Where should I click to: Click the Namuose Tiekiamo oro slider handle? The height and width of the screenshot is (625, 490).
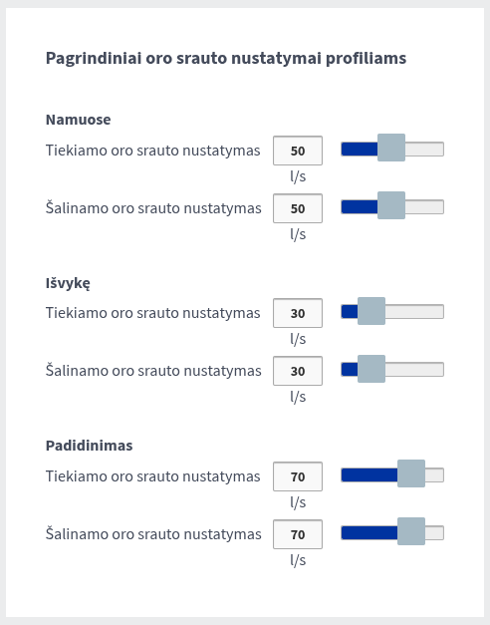click(x=391, y=148)
